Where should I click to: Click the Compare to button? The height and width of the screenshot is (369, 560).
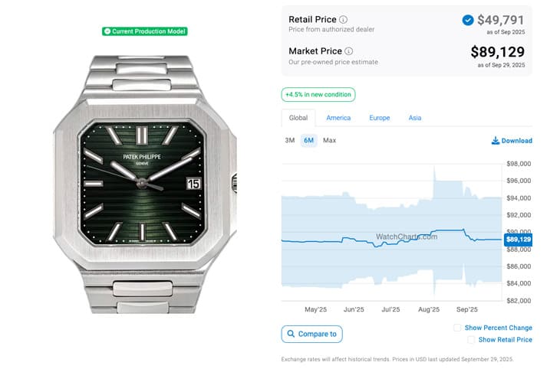point(312,334)
